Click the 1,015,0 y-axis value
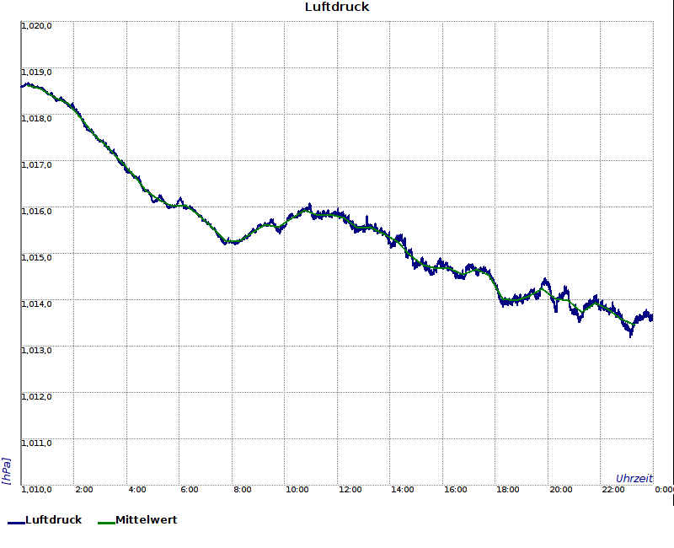The height and width of the screenshot is (548, 674). click(36, 258)
